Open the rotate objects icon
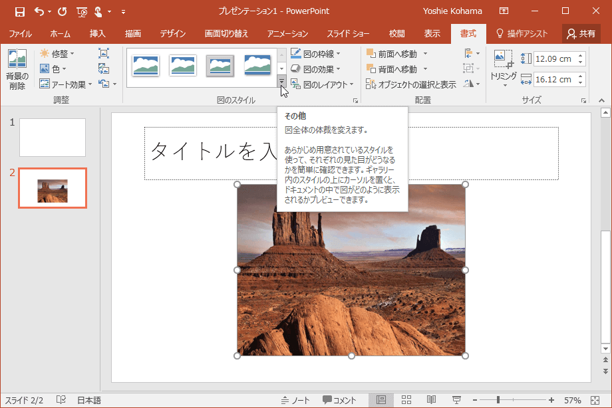Screen dimensions: 612x408 pyautogui.click(x=472, y=84)
